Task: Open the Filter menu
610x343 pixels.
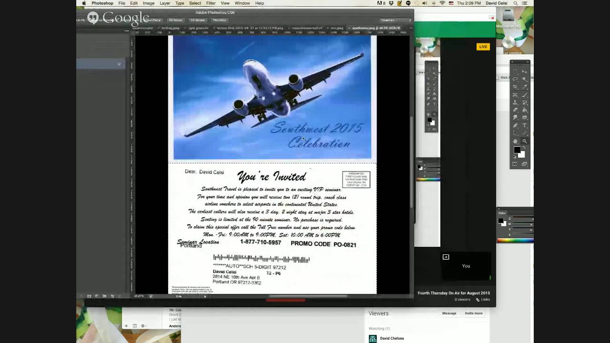Action: (x=211, y=3)
